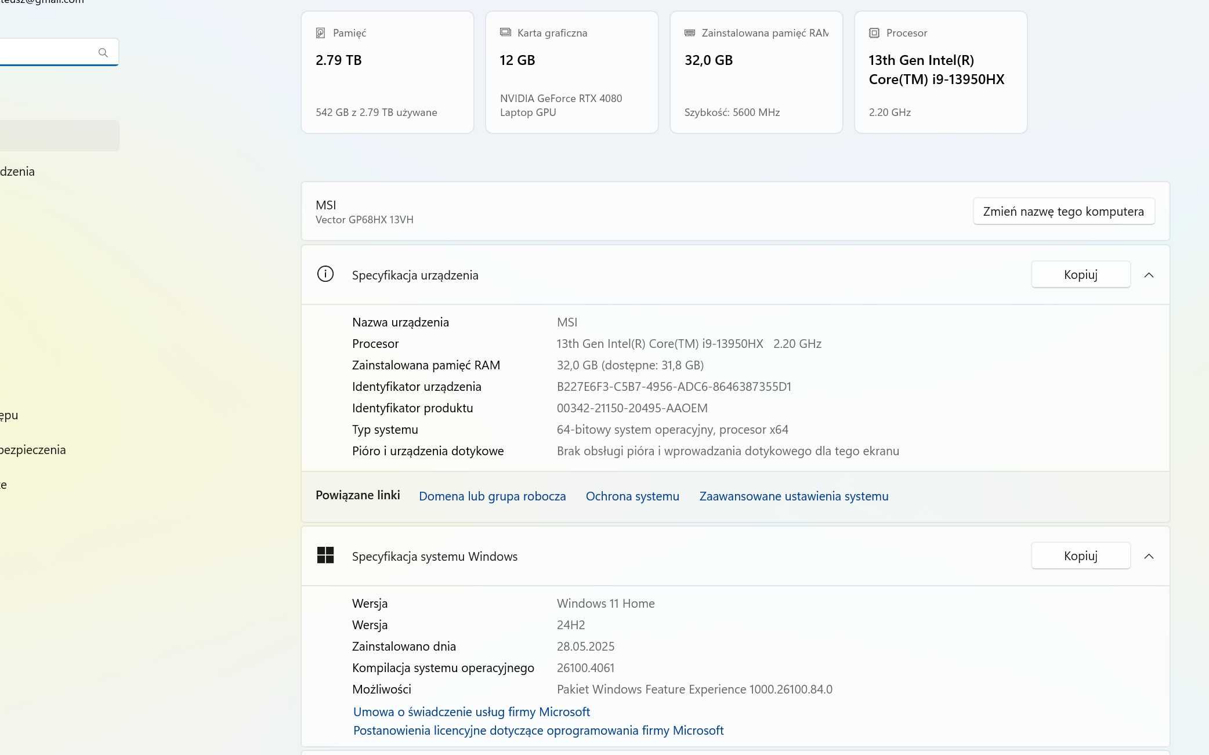Click the Brak obsługi pióra value text
1209x755 pixels.
pyautogui.click(x=728, y=451)
